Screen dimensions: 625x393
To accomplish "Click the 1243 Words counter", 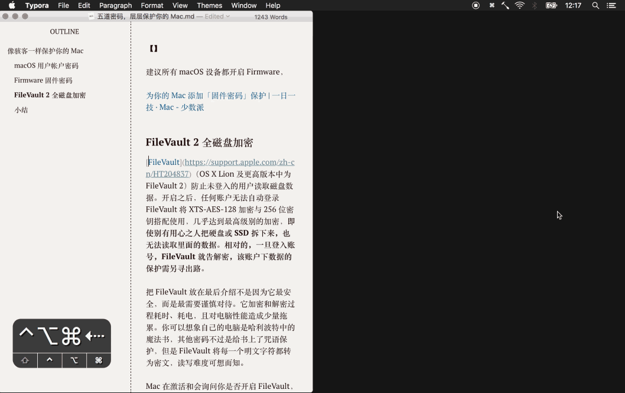I will point(271,17).
